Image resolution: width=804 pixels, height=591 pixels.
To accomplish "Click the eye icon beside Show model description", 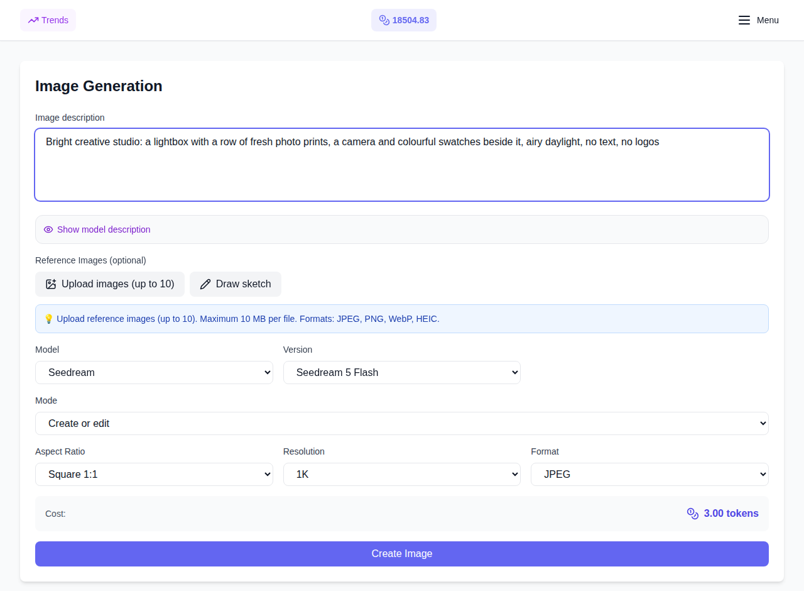I will click(x=48, y=229).
